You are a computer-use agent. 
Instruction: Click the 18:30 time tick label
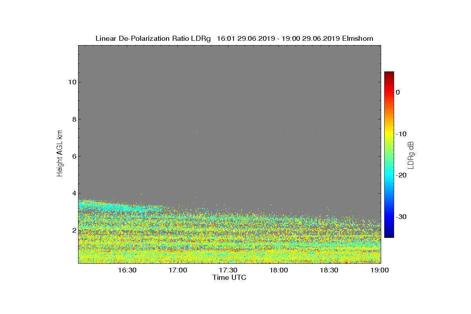click(329, 270)
